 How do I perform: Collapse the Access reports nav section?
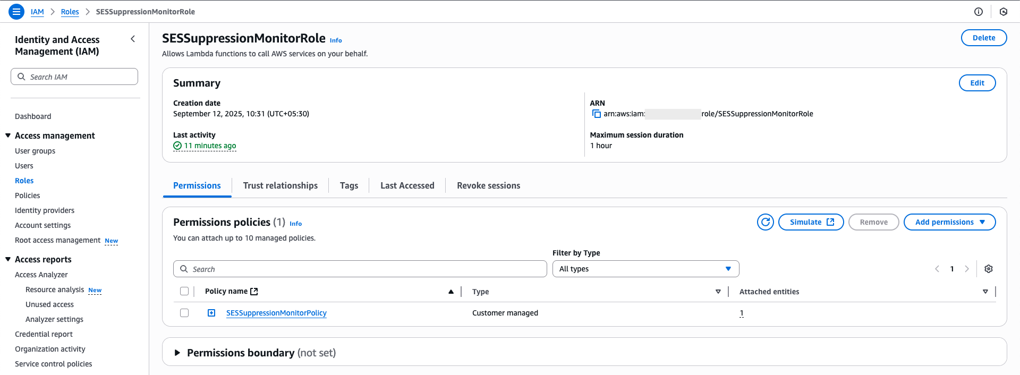pyautogui.click(x=8, y=259)
